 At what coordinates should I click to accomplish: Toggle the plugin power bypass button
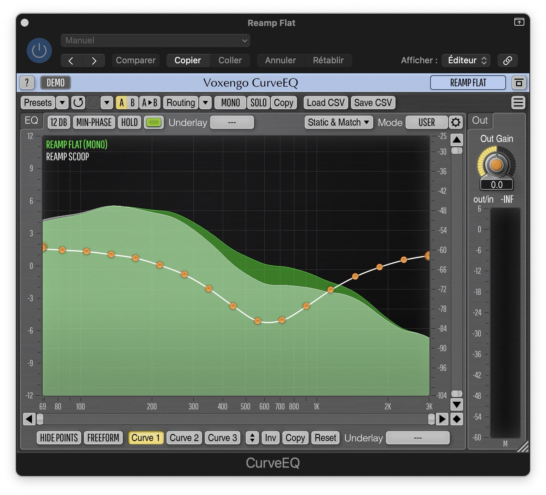[39, 51]
